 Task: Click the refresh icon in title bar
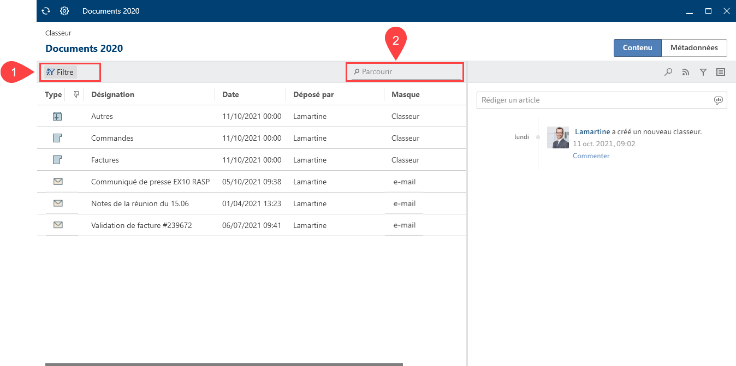(x=46, y=11)
